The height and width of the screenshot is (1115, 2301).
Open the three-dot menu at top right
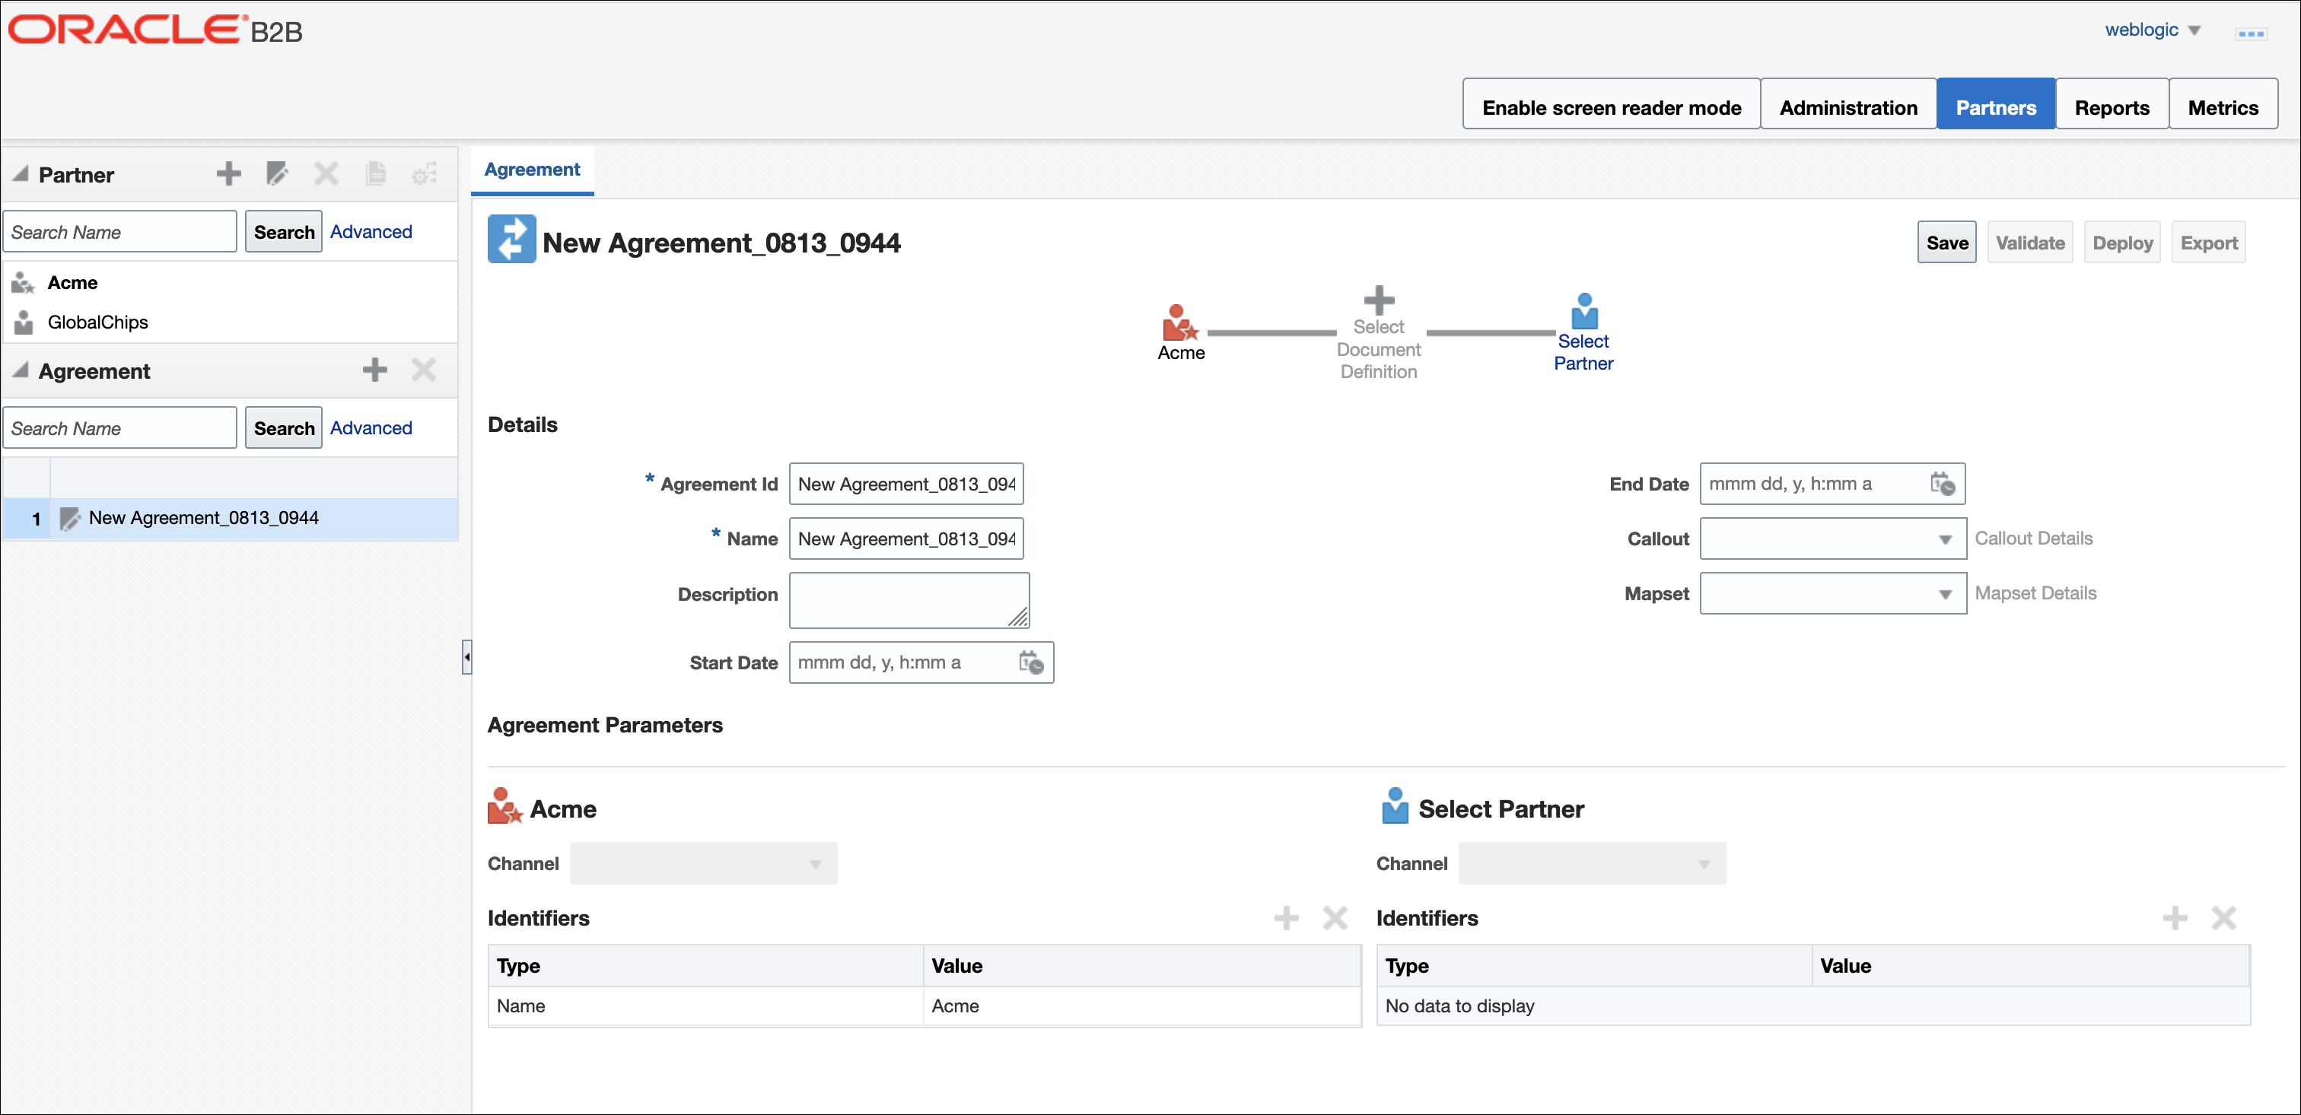(x=2250, y=34)
